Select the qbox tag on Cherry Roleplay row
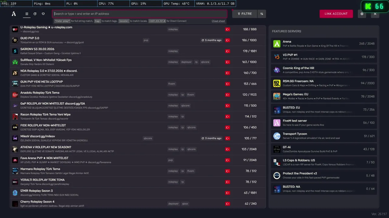This screenshot has width=389, height=218. click(185, 204)
